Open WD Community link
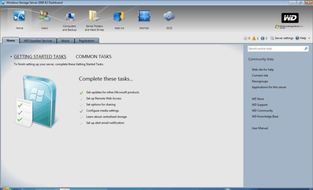Image resolution: width=313 pixels, height=190 pixels. (262, 111)
